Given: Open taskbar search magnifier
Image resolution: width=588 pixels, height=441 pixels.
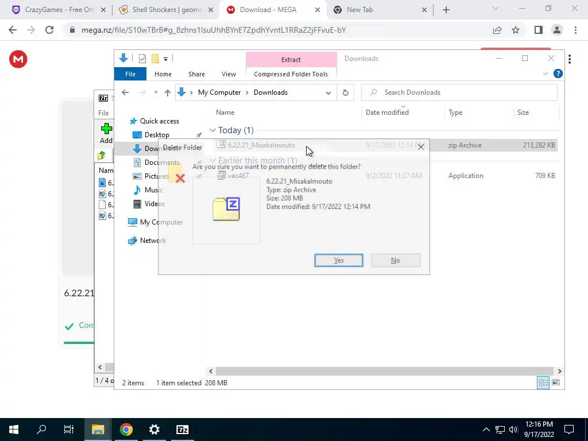Looking at the screenshot, I should click(41, 430).
